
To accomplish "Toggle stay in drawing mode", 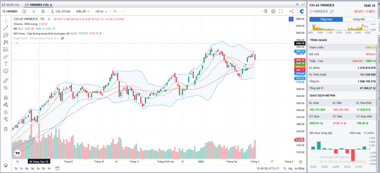I will coord(6,104).
